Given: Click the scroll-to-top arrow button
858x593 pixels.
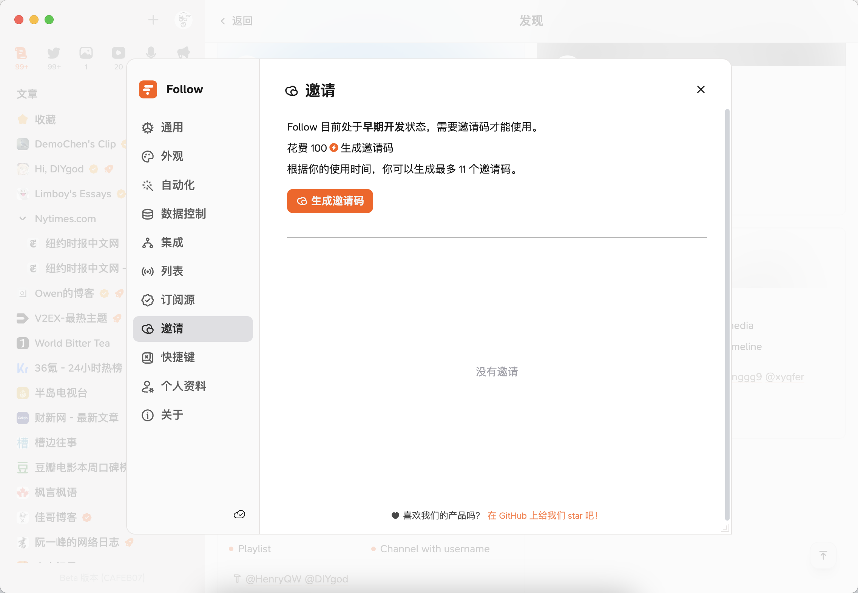Looking at the screenshot, I should pos(823,555).
